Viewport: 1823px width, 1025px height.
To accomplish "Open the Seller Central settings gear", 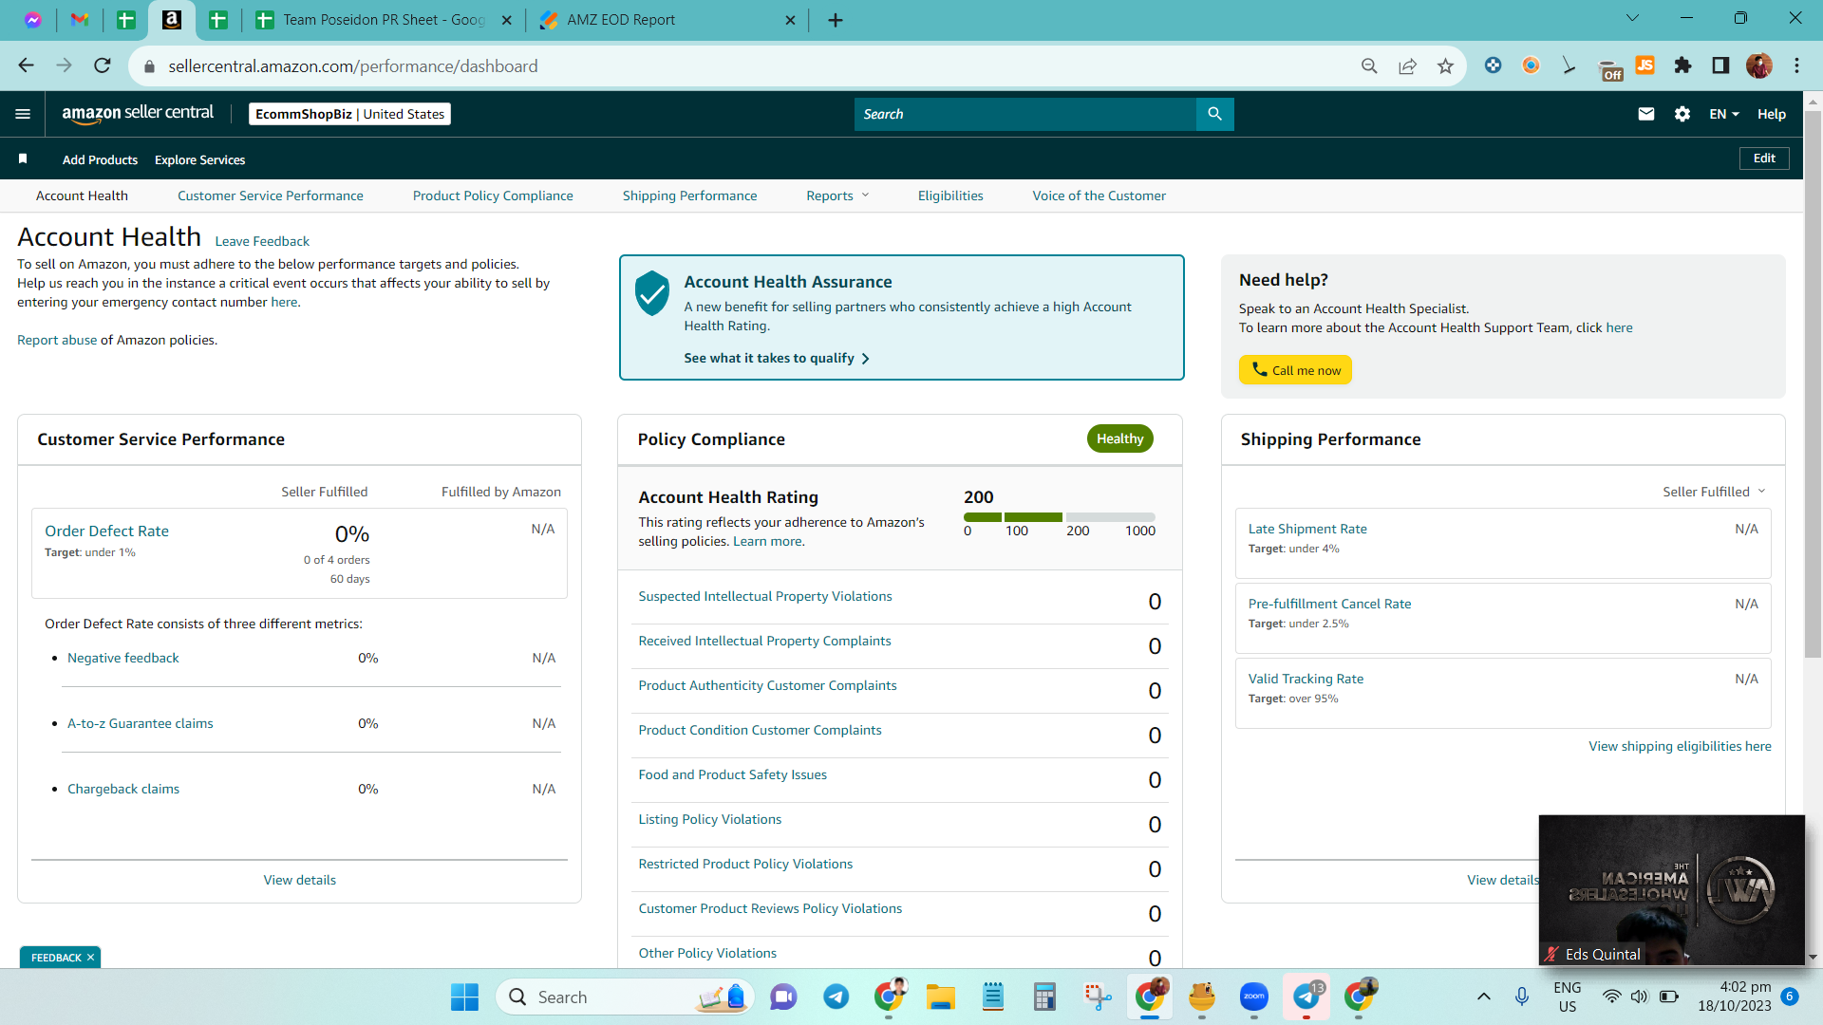I will point(1682,114).
